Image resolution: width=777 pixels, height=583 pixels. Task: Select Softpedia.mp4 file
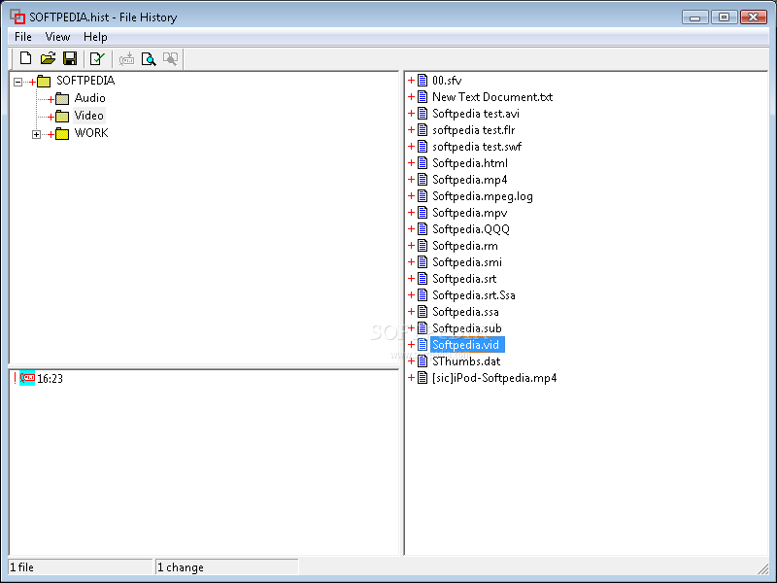[469, 180]
